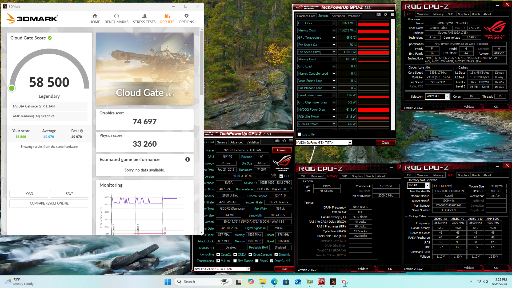The height and width of the screenshot is (288, 512).
Task: Click the Cloud Gate score gauge indicator dot
Action: click(12, 88)
